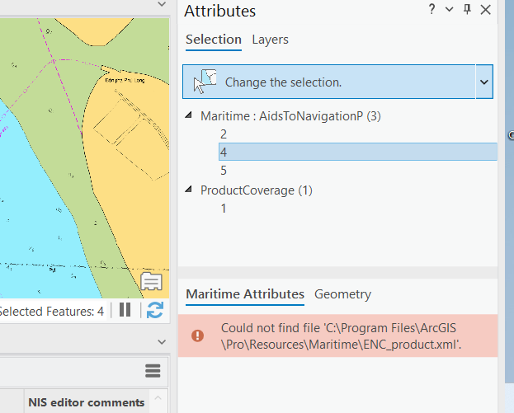
Task: Collapse the Maritime AidsToNavigationP group
Action: click(191, 116)
